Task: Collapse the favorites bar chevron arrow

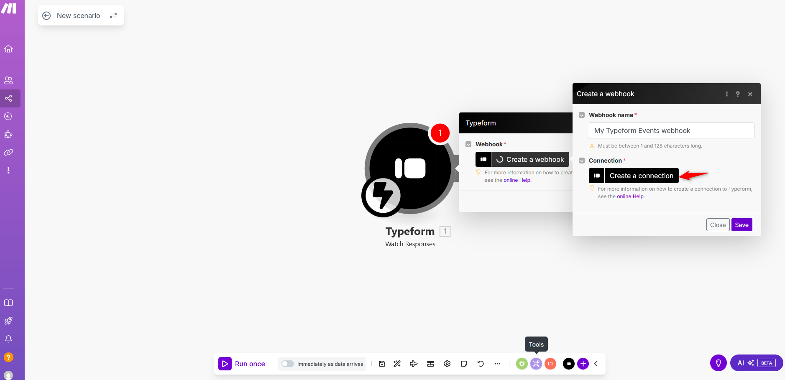Action: click(x=596, y=364)
